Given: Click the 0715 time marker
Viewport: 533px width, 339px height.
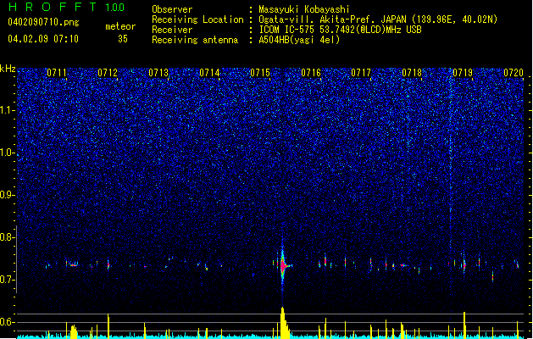Looking at the screenshot, I should [x=260, y=73].
